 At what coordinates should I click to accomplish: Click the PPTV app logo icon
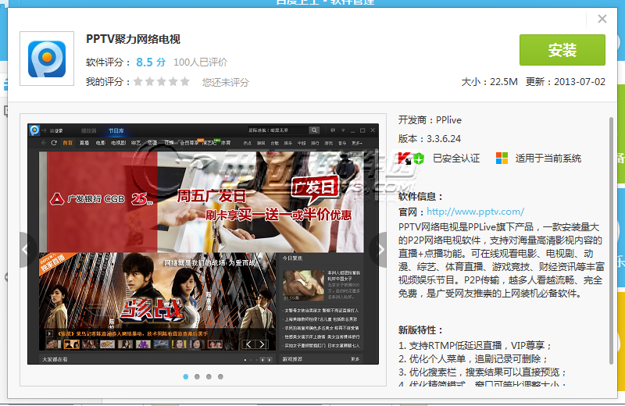pos(47,59)
